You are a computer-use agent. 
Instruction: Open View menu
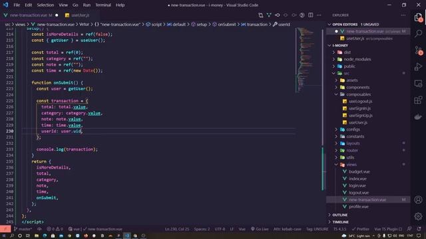(x=63, y=5)
